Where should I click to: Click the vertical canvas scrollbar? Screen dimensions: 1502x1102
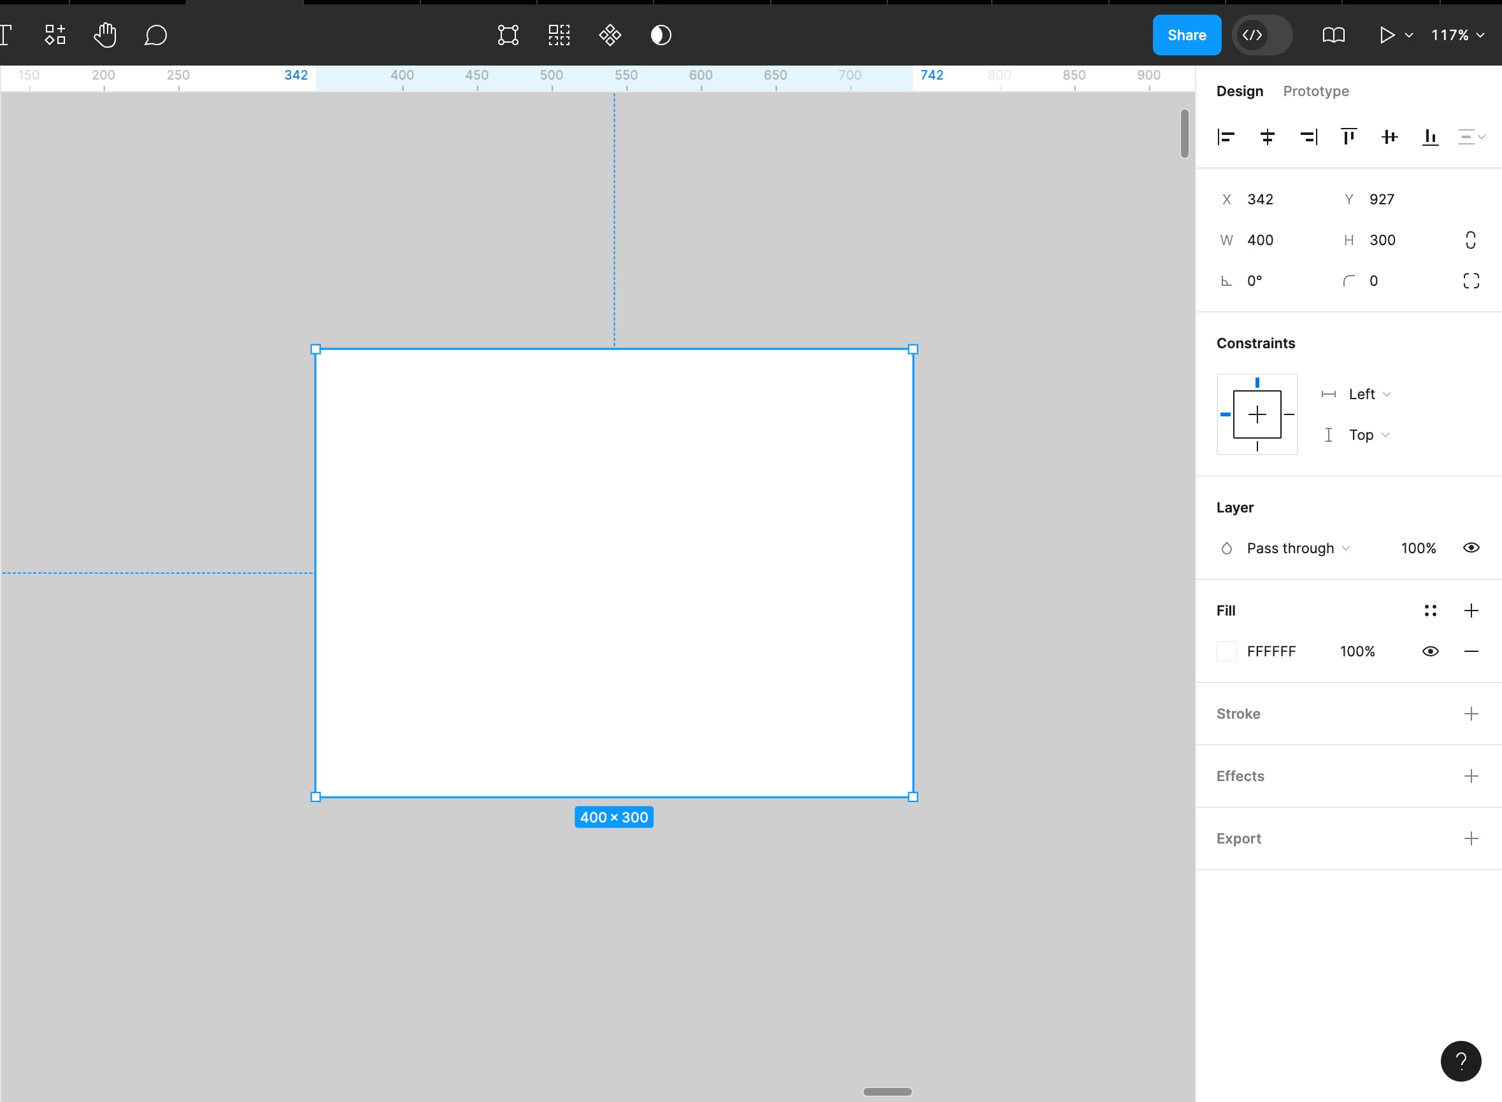coord(1184,134)
